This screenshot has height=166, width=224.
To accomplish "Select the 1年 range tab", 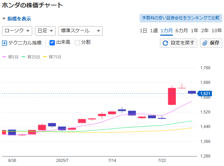I will coord(195,31).
